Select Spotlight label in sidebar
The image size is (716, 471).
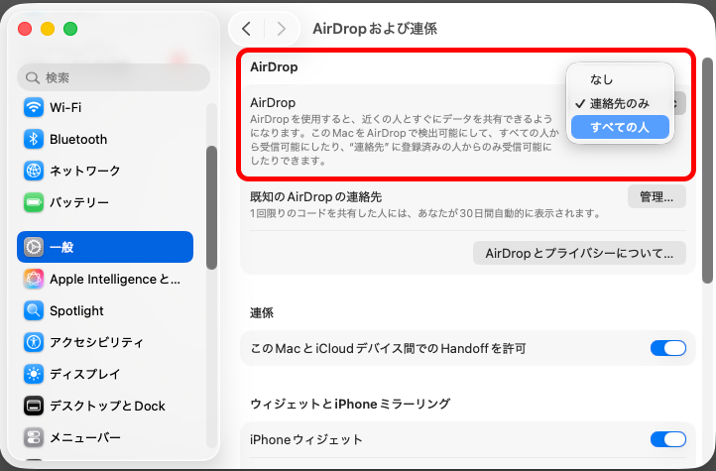click(76, 310)
